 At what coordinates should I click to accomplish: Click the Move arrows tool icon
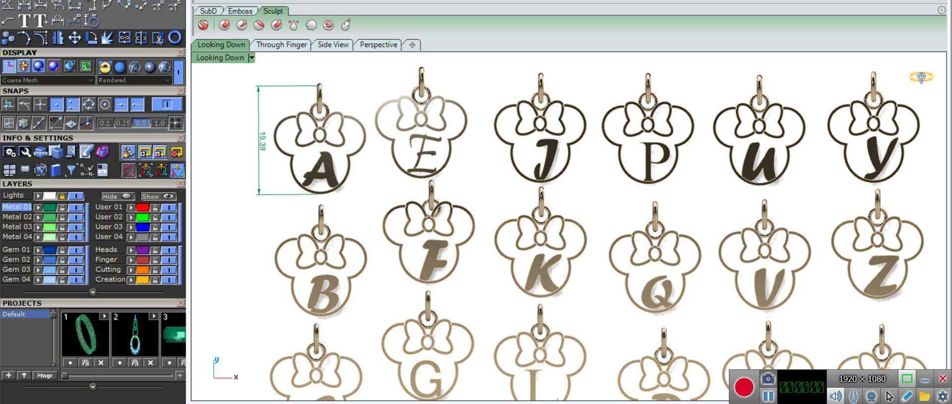coord(74,38)
